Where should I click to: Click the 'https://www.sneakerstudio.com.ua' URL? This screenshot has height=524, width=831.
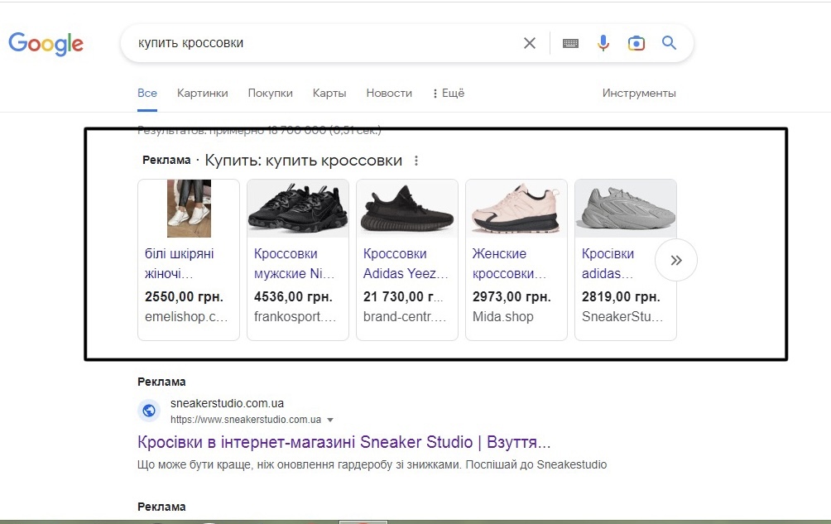point(246,420)
